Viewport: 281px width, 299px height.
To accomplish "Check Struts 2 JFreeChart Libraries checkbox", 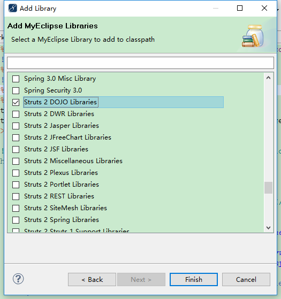I will [x=16, y=137].
